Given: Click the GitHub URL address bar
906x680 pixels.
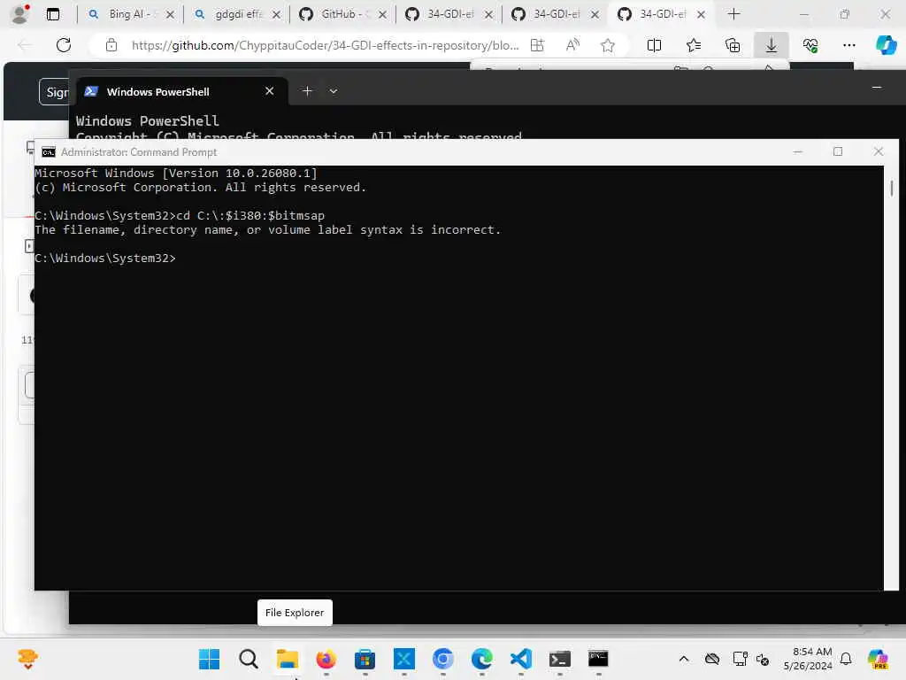Looking at the screenshot, I should [326, 45].
